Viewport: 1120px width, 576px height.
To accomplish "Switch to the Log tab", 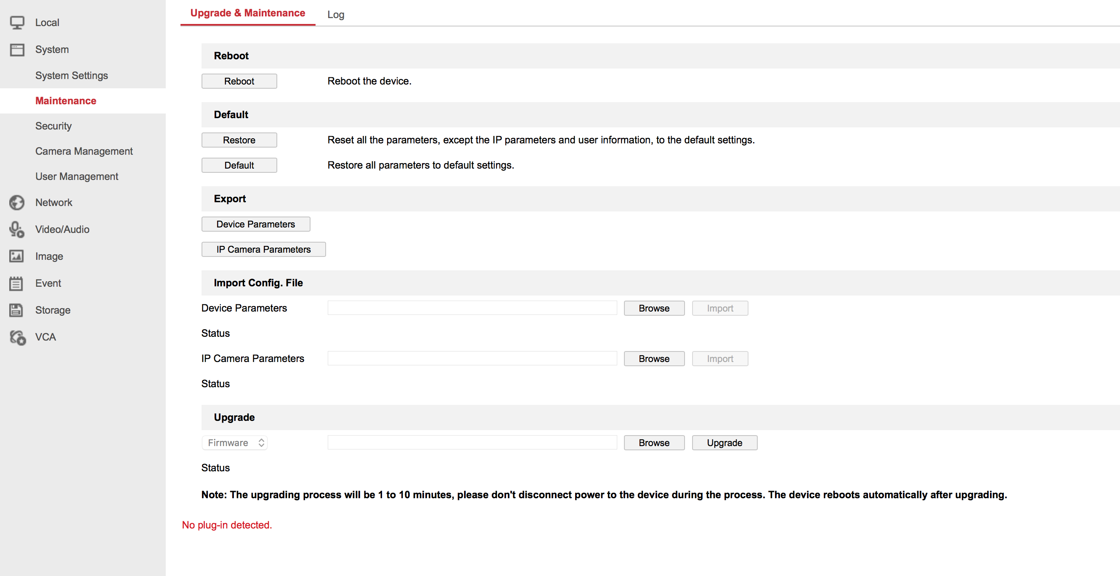I will (336, 15).
